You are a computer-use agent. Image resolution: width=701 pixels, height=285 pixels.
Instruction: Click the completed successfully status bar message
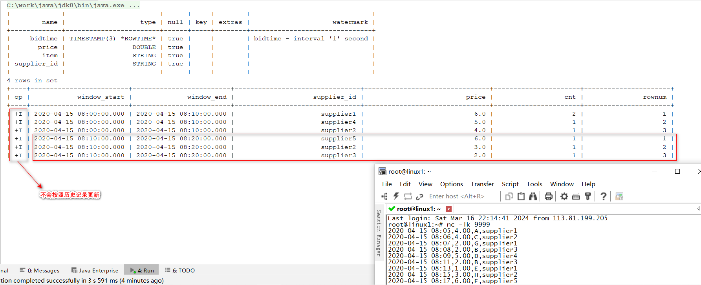coord(82,281)
